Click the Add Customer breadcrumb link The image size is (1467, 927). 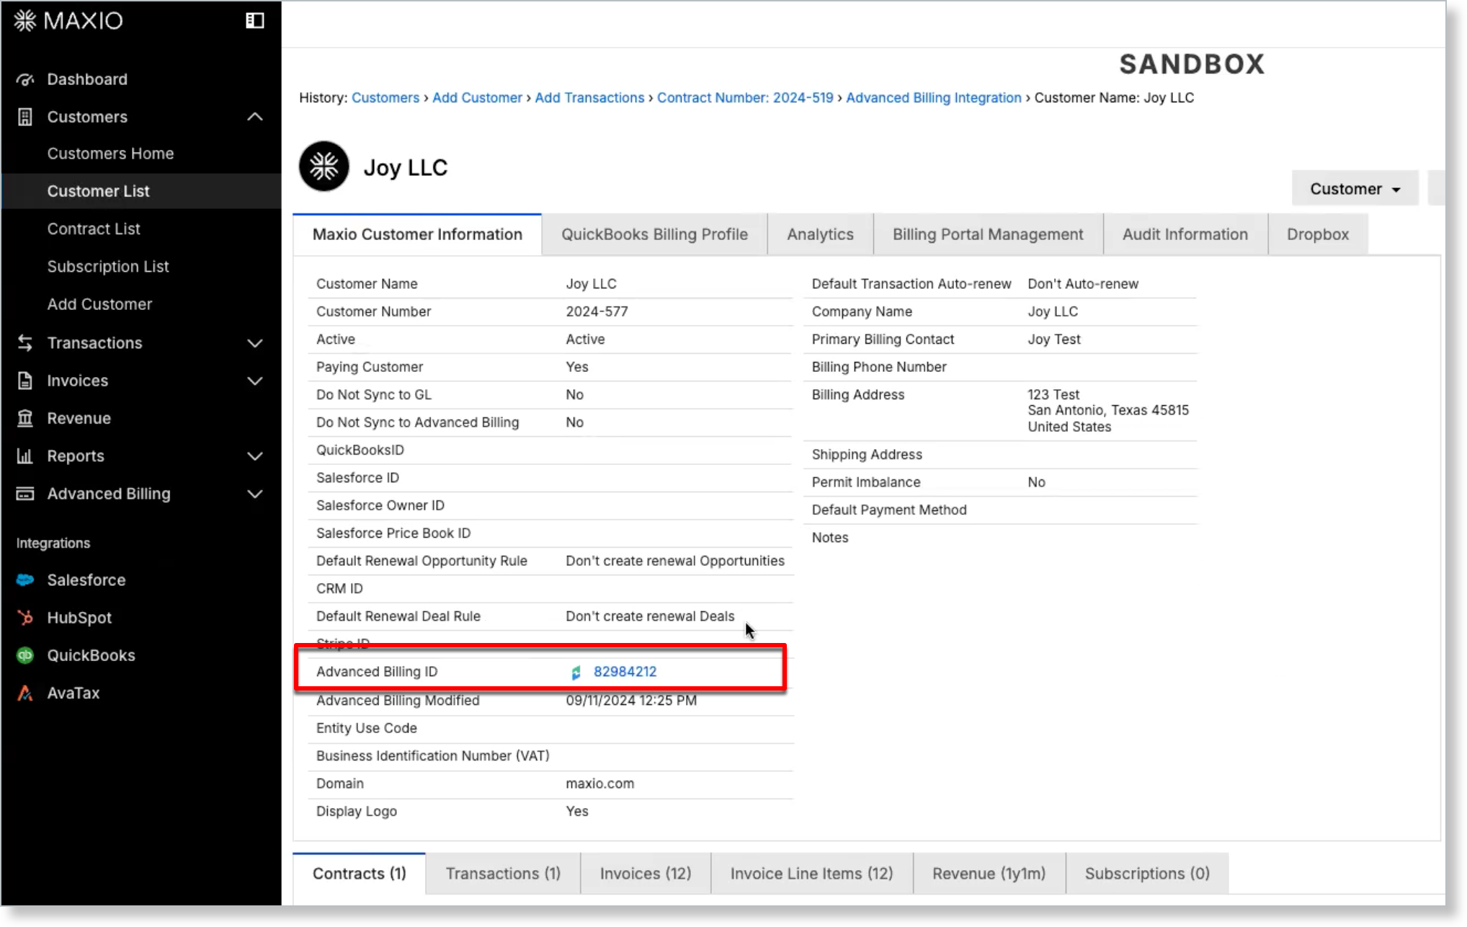click(477, 98)
